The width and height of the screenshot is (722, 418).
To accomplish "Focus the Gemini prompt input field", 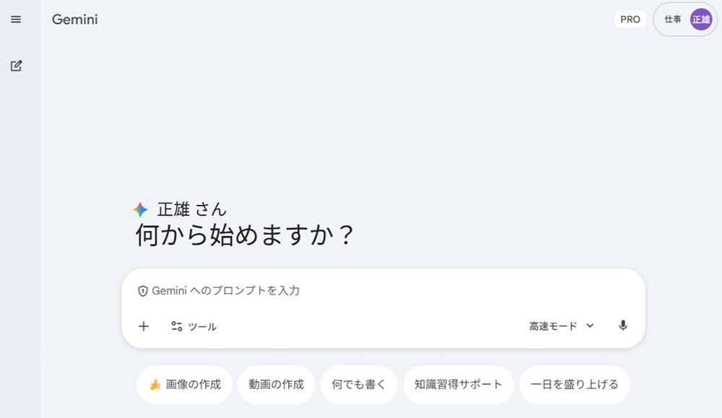I will 383,290.
